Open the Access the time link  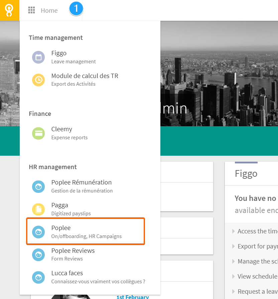tap(258, 231)
